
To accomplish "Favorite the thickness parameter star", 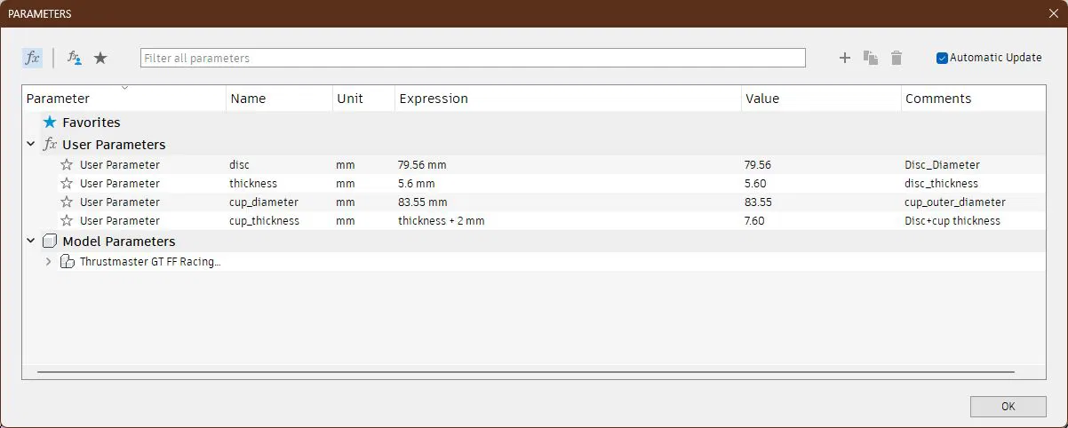I will pos(67,184).
